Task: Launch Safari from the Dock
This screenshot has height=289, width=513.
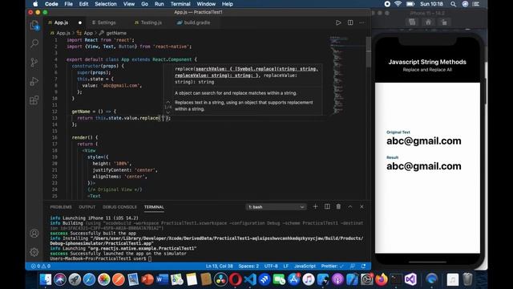Action: coord(89,279)
